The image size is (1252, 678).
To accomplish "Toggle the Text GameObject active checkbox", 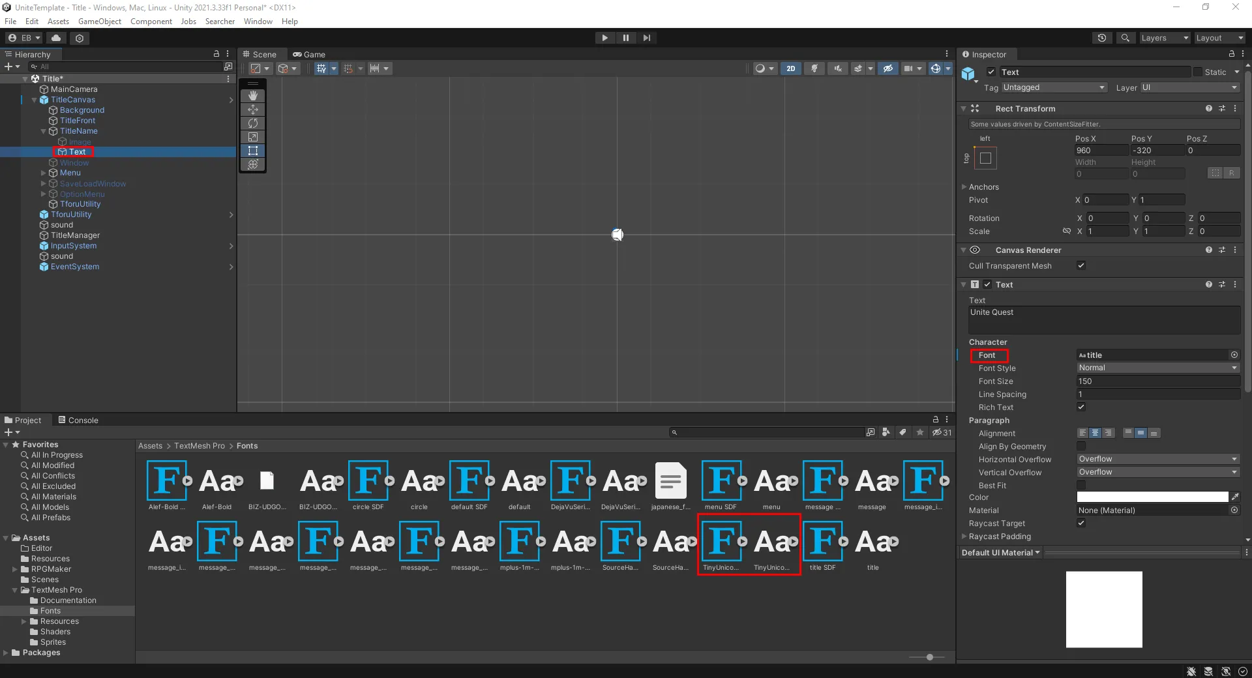I will click(x=991, y=72).
